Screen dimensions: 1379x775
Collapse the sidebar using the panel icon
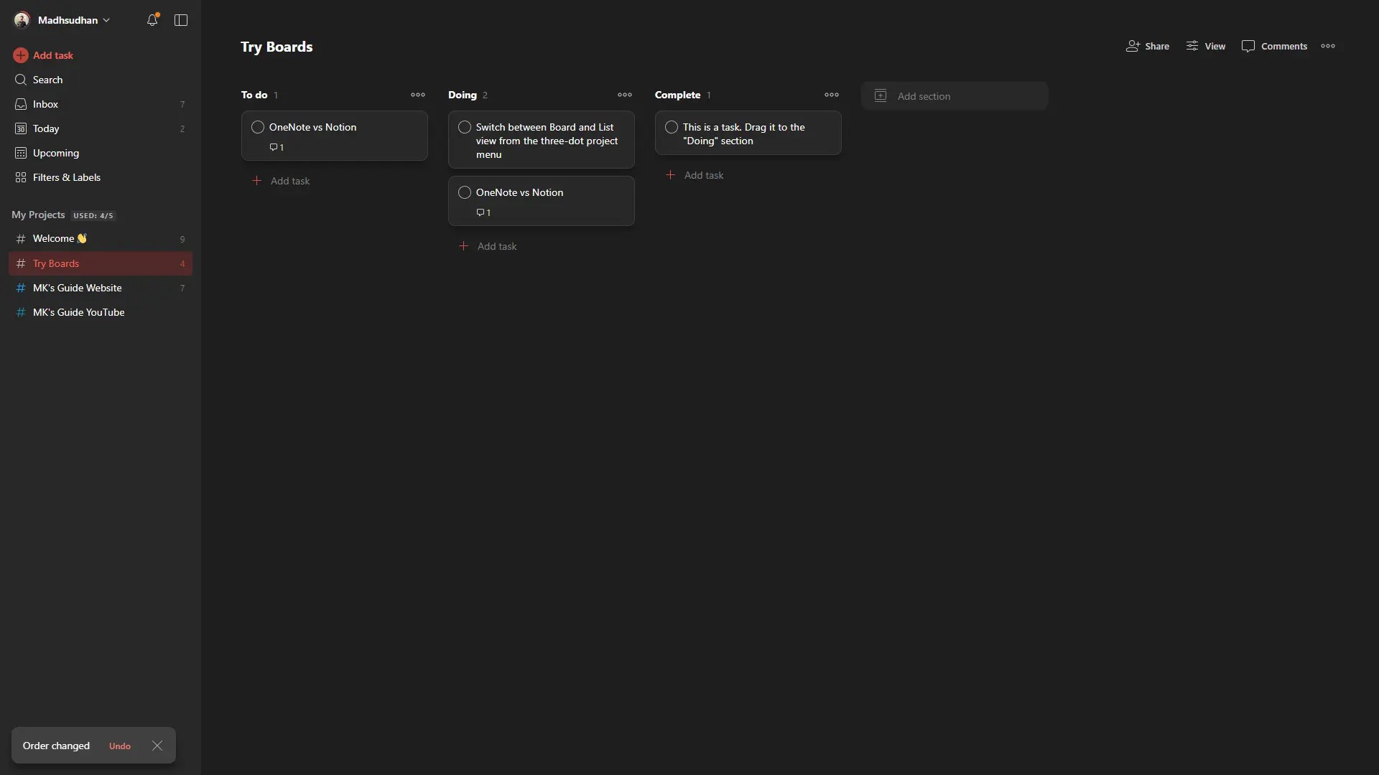pyautogui.click(x=180, y=20)
